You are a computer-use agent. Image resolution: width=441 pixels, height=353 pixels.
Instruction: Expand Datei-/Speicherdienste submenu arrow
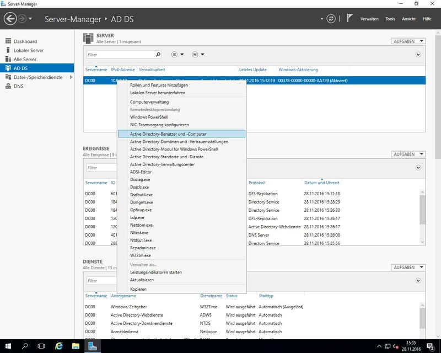[x=71, y=77]
